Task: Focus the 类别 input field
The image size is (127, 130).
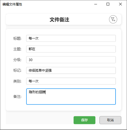Action: click(x=71, y=81)
